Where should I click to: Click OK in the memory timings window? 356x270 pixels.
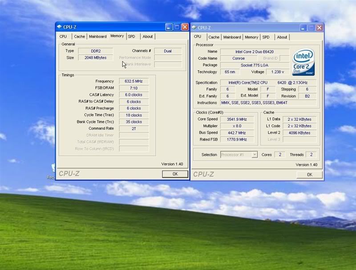pos(175,174)
